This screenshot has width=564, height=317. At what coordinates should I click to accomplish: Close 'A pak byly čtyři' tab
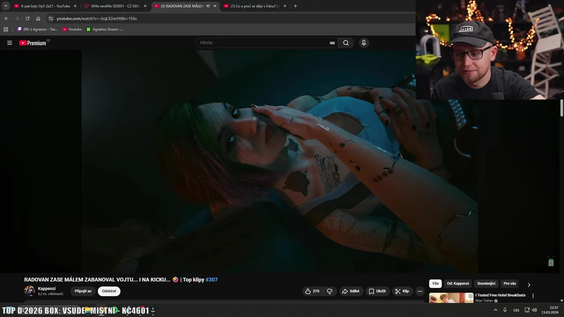(x=75, y=6)
